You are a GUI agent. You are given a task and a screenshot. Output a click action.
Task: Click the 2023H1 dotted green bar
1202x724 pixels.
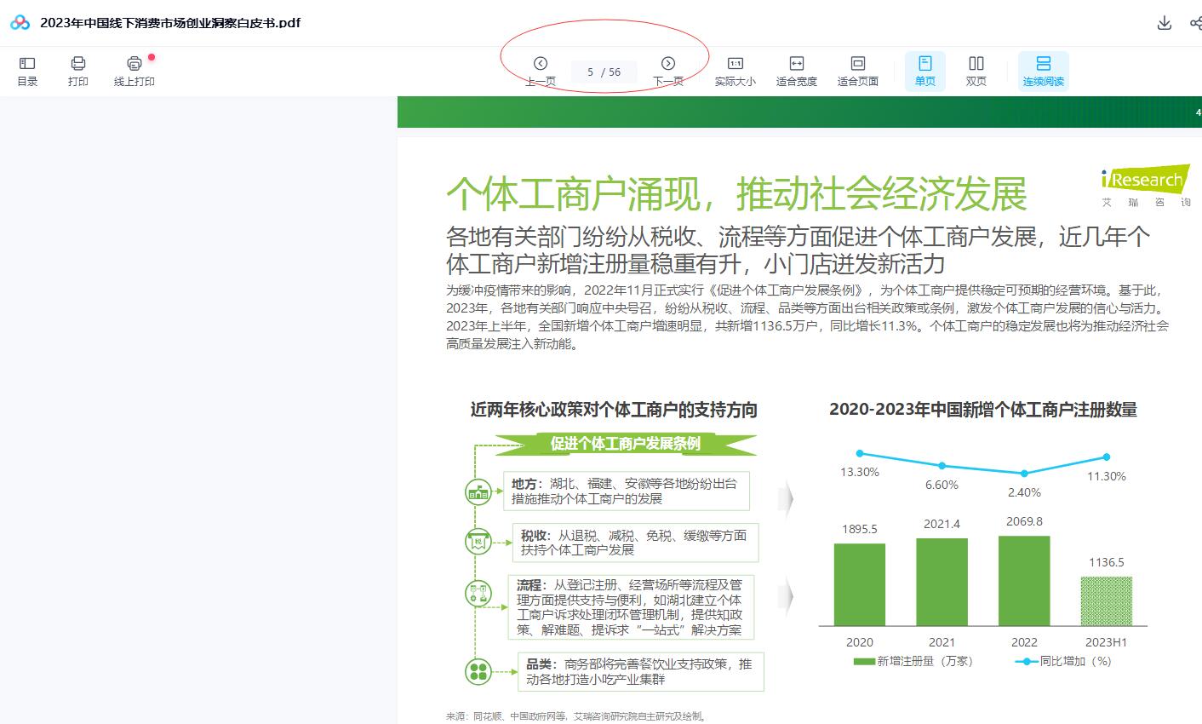(1107, 600)
